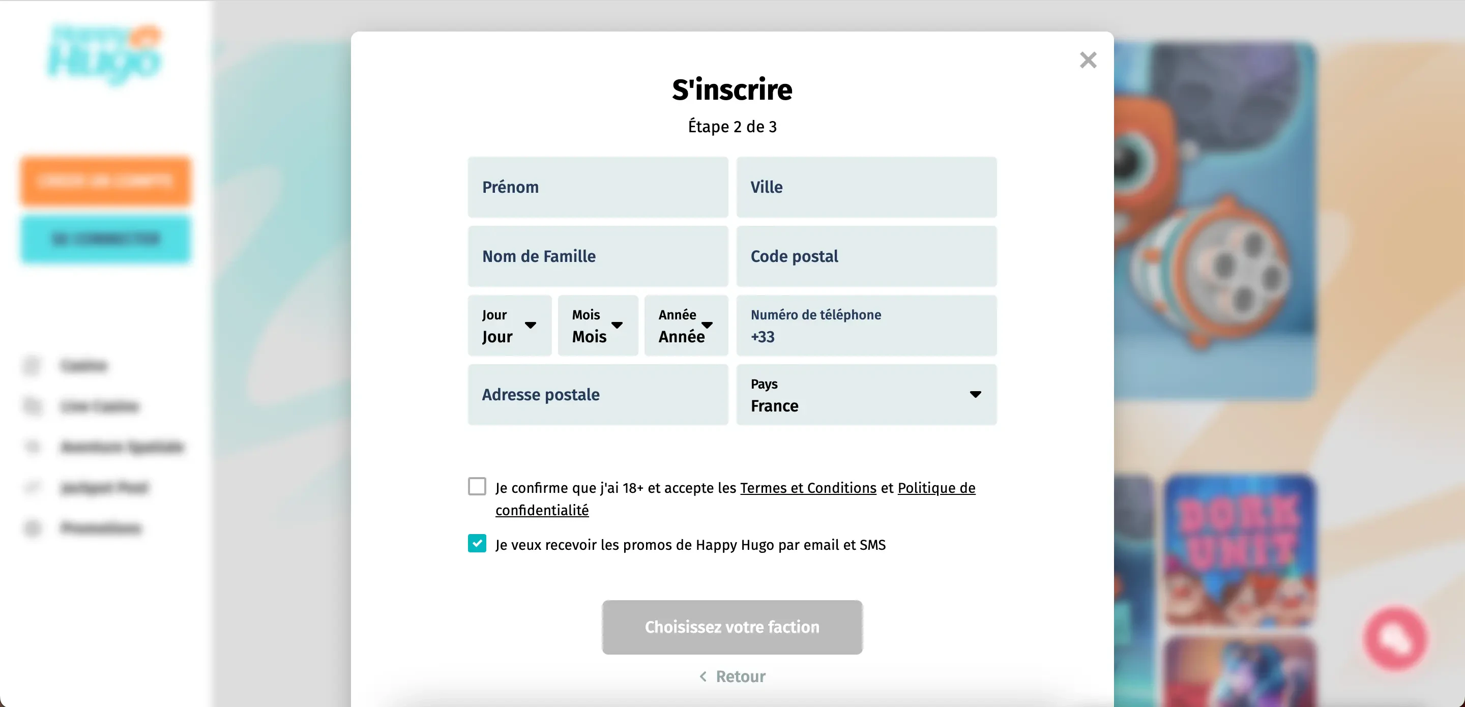Image resolution: width=1465 pixels, height=707 pixels.
Task: Close the S'inscrire dialog with the X icon
Action: 1088,60
